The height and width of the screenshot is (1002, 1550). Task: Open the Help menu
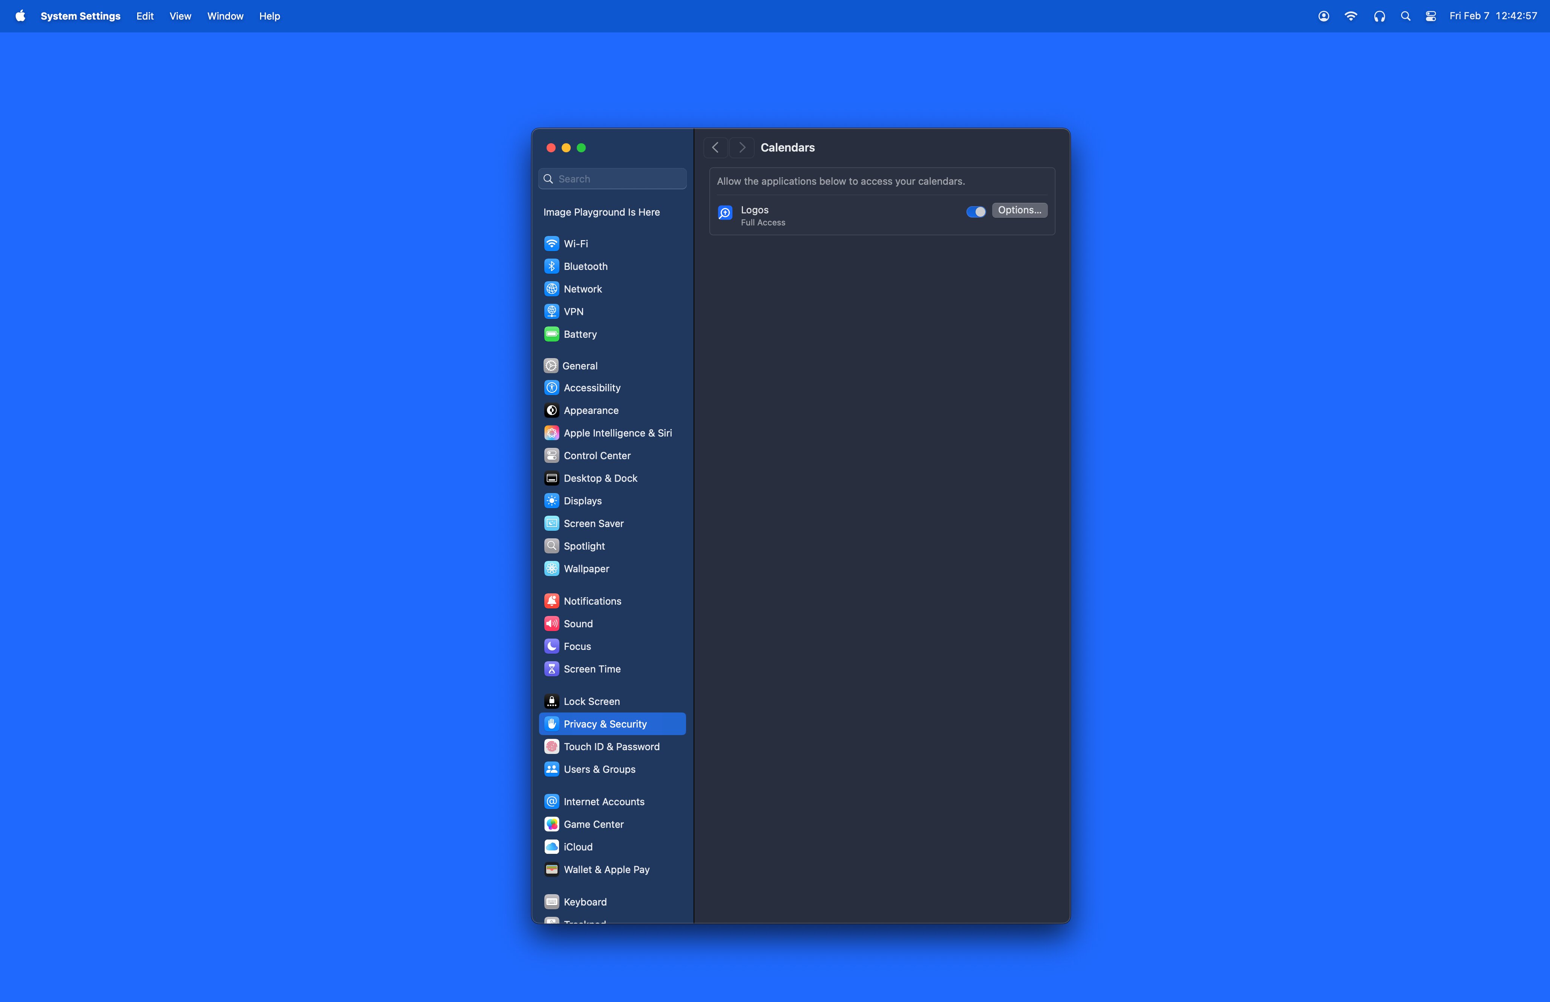click(269, 16)
